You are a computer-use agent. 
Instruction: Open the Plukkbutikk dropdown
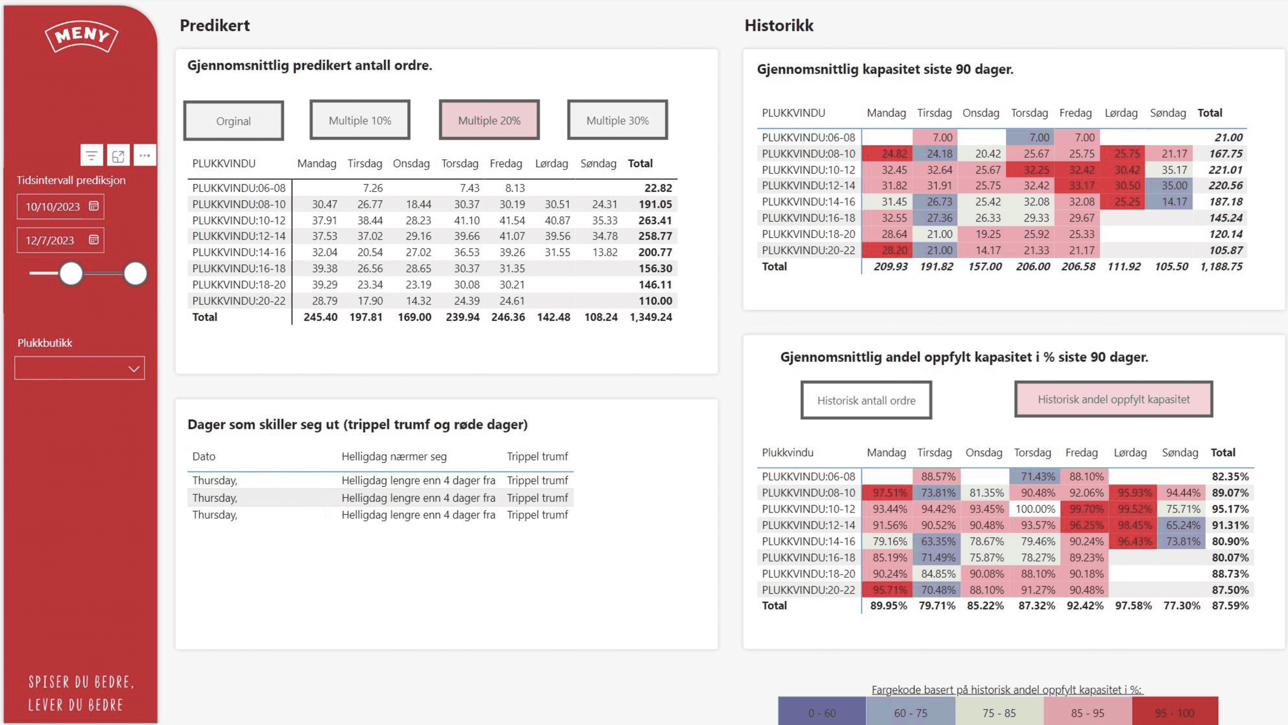tap(79, 368)
